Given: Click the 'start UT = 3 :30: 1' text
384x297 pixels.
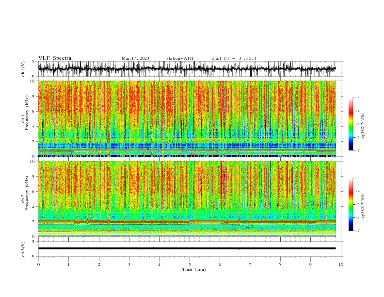Looking at the screenshot, I should pyautogui.click(x=234, y=58).
